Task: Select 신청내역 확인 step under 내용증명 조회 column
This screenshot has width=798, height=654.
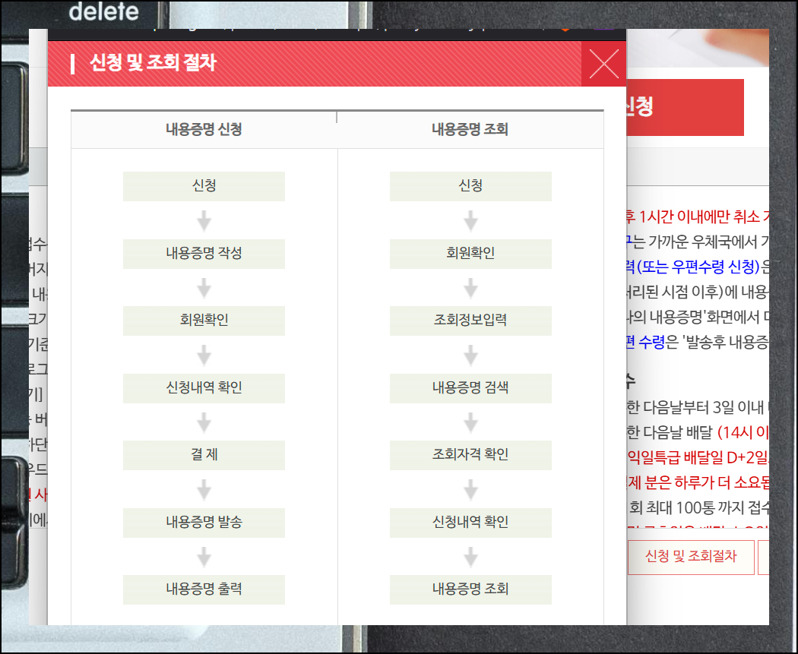Action: point(470,523)
